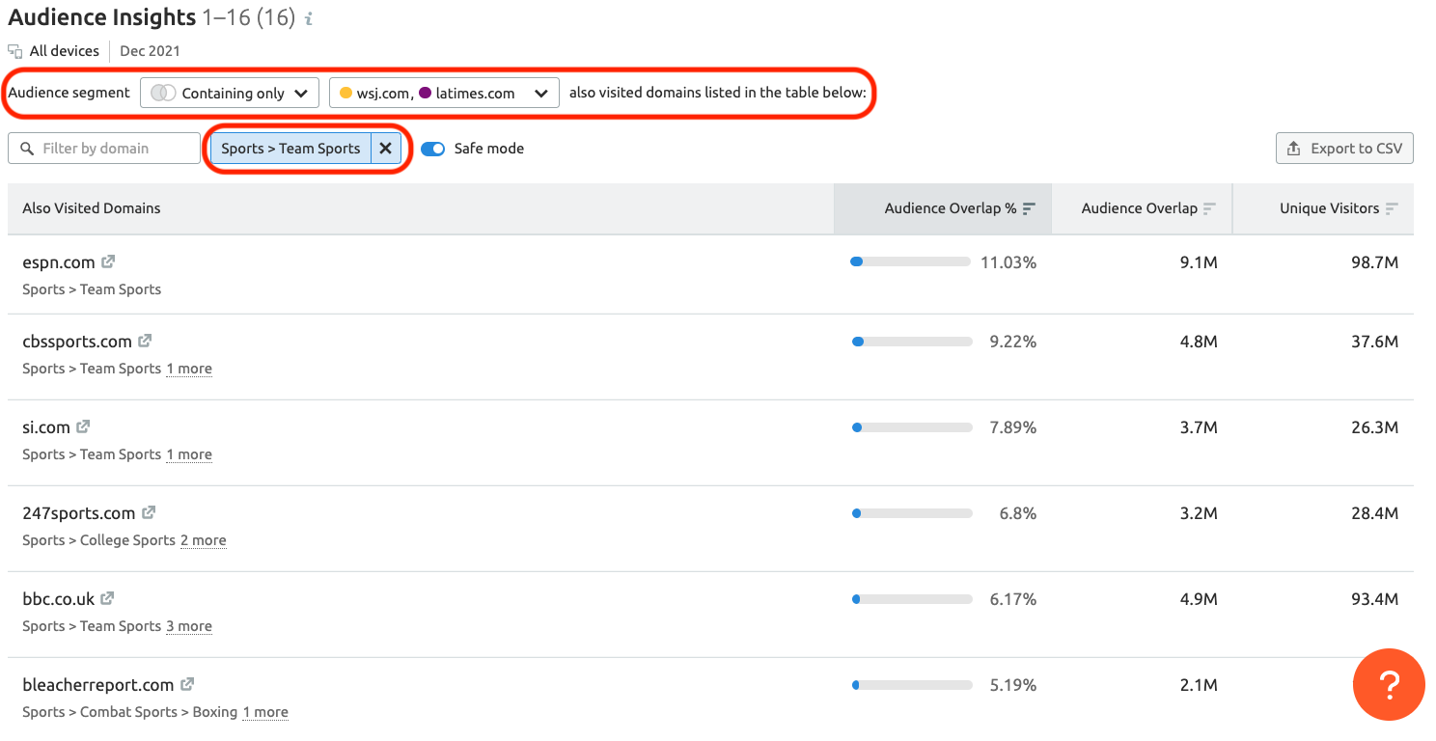Viewport: 1436px width, 741px height.
Task: Focus the Filter by domain field
Action: 104,149
